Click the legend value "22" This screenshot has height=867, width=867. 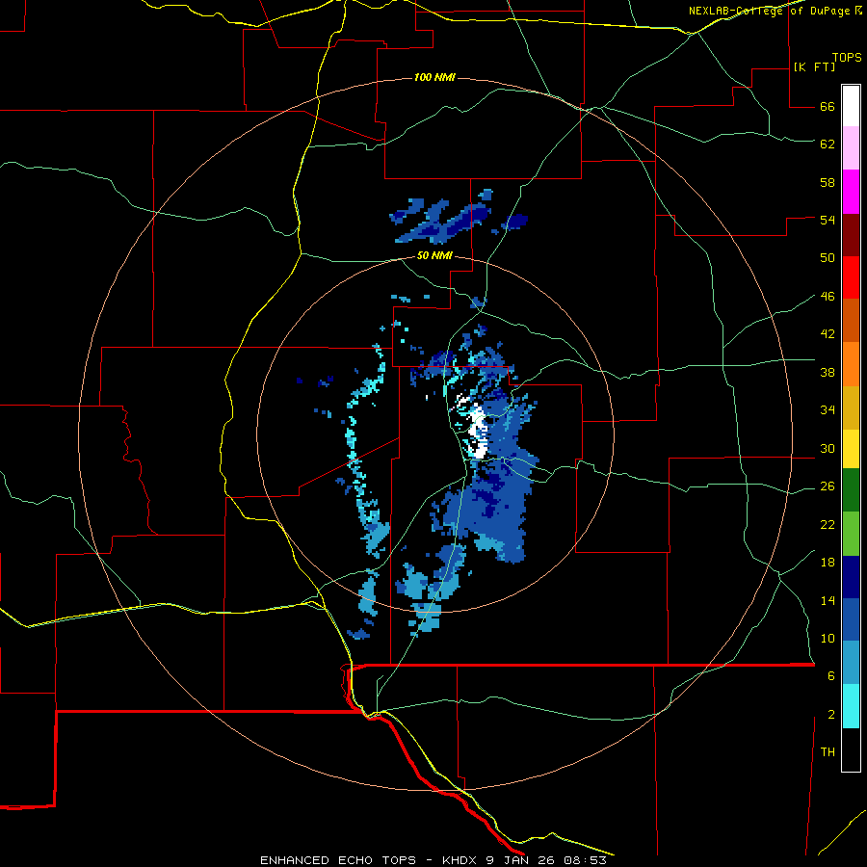coord(828,524)
